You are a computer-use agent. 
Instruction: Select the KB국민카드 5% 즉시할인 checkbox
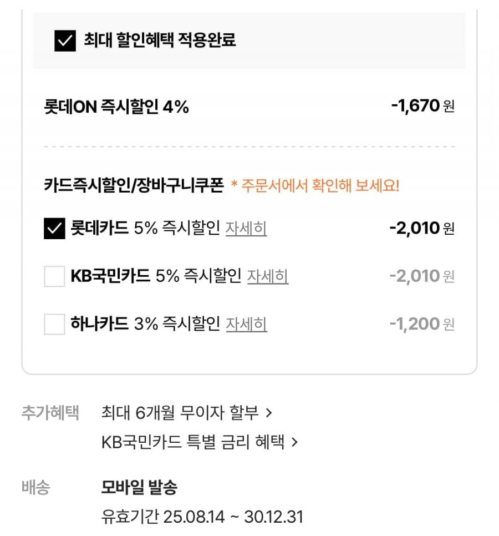pyautogui.click(x=54, y=276)
